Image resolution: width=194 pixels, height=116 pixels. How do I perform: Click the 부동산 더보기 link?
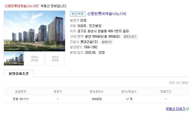[x=175, y=109]
